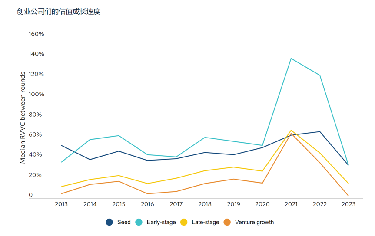Click the 2021 label on the x-axis
The height and width of the screenshot is (236, 375).
(291, 204)
